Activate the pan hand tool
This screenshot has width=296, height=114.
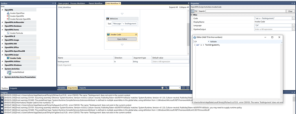click(162, 88)
